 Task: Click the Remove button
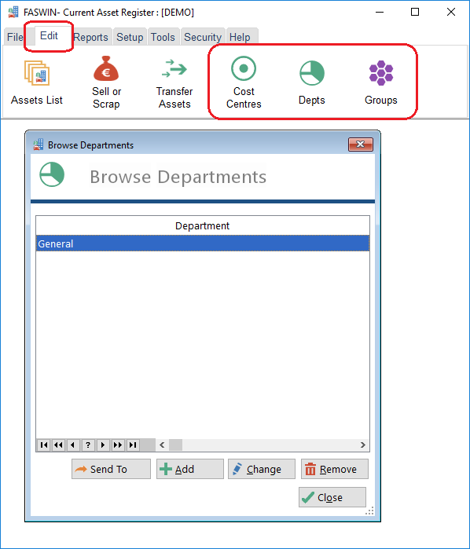pos(335,469)
